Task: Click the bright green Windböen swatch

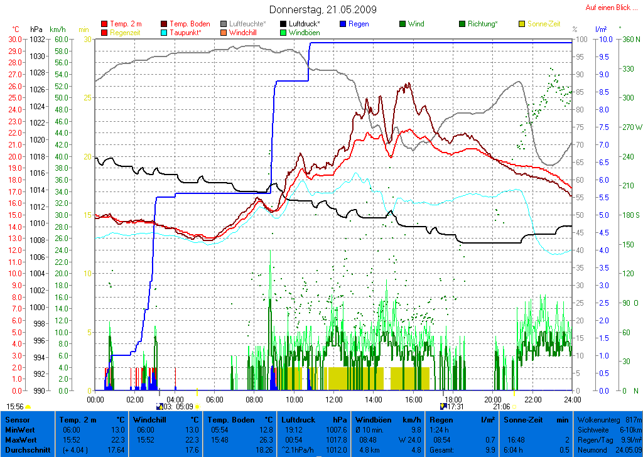Action: point(284,32)
